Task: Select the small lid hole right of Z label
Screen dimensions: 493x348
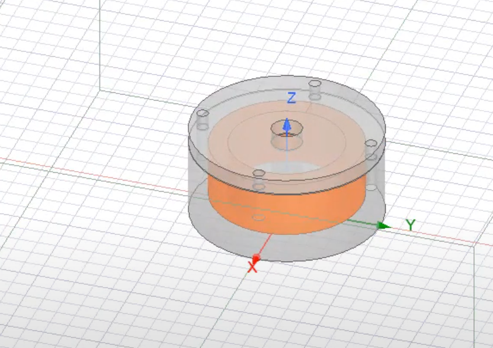Action: click(315, 84)
